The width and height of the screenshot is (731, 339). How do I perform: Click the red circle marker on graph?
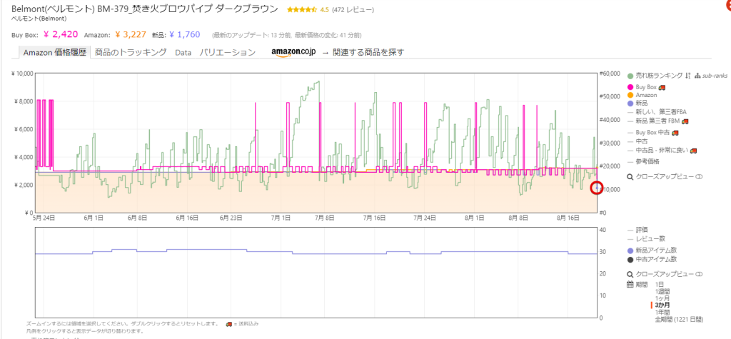click(597, 188)
